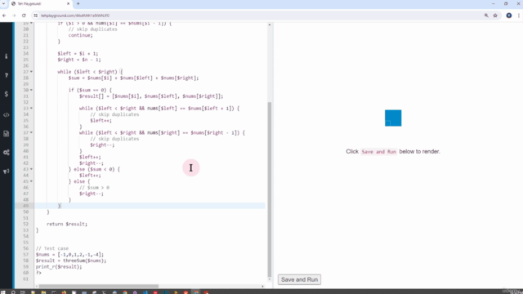
Task: Open the code brackets sidebar icon
Action: click(x=6, y=115)
